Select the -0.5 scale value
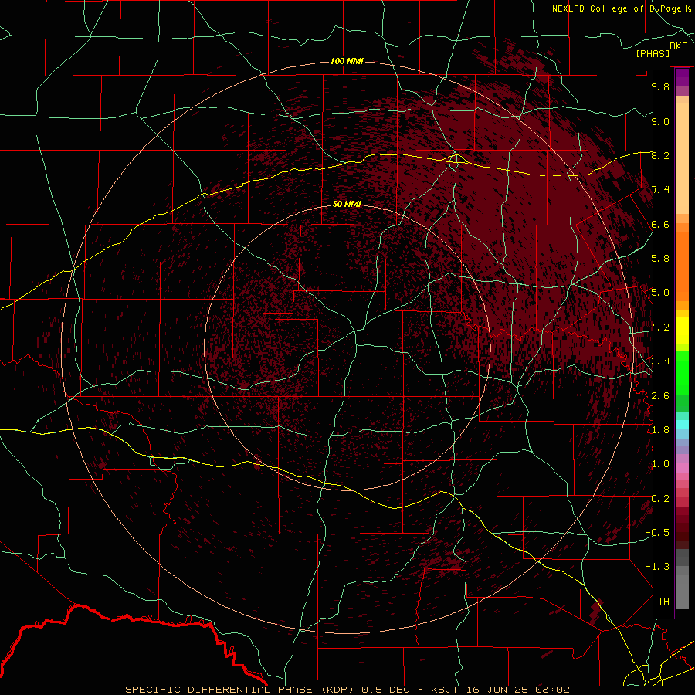The image size is (695, 695). (657, 533)
